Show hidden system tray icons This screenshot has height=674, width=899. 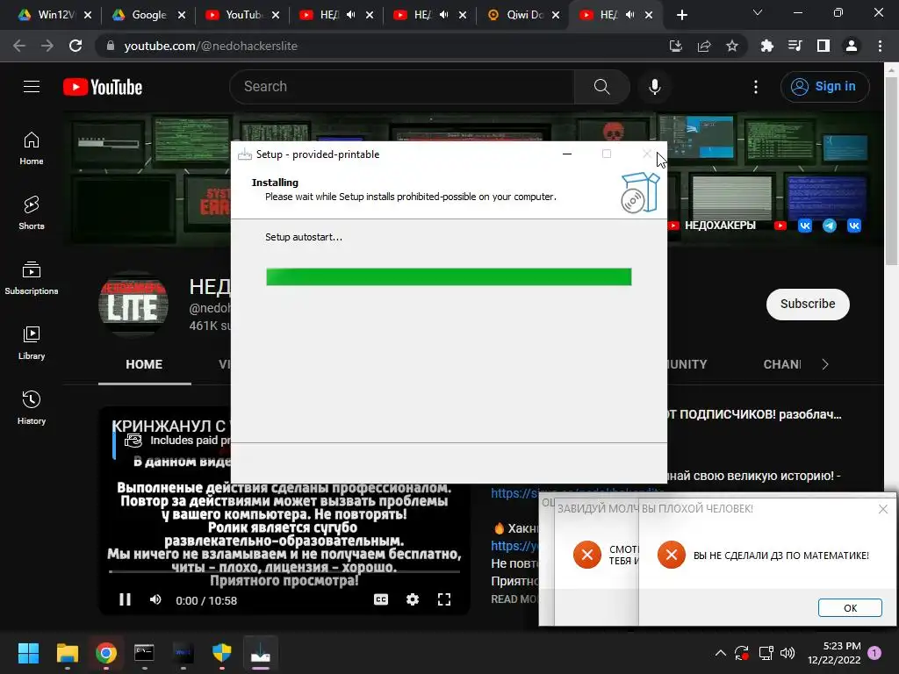pos(721,653)
